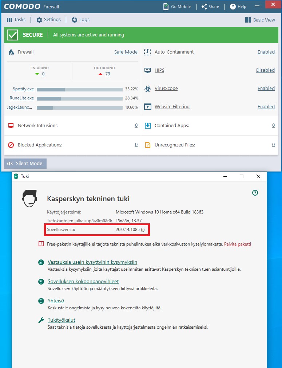Click globe icon beside Vastauksia usein kysyttyihin

point(41,262)
